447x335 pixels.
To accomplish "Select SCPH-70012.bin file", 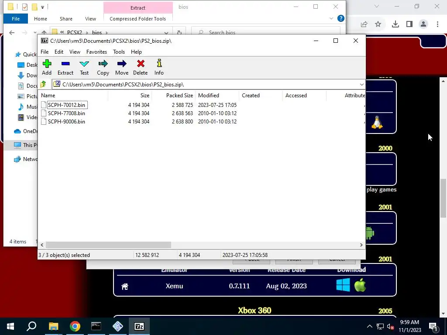I will click(66, 105).
